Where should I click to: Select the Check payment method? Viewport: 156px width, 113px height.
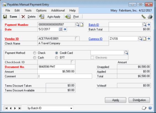(35, 53)
